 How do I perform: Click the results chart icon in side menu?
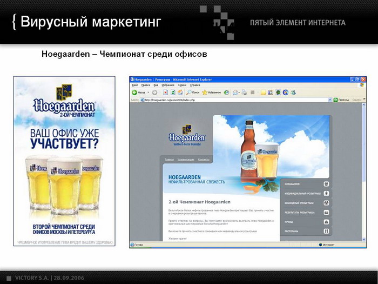click(x=326, y=212)
